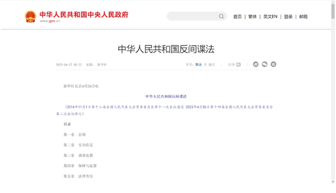Open the 登录 login link
This screenshot has height=193, width=336.
[288, 17]
